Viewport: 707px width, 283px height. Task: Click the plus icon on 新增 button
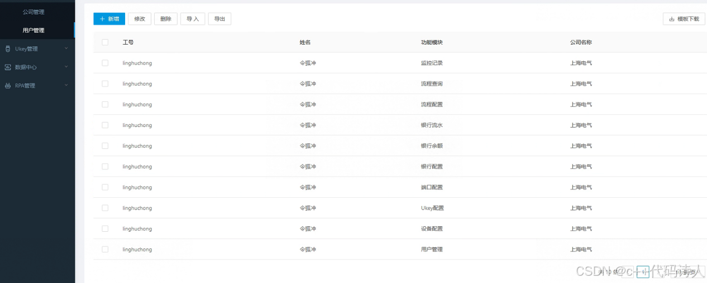tap(102, 19)
